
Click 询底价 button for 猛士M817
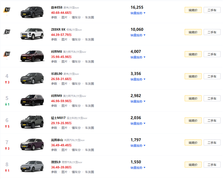pyautogui.click(x=193, y=121)
